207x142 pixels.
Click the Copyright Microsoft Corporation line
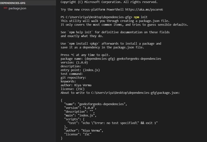pyautogui.click(x=109, y=2)
